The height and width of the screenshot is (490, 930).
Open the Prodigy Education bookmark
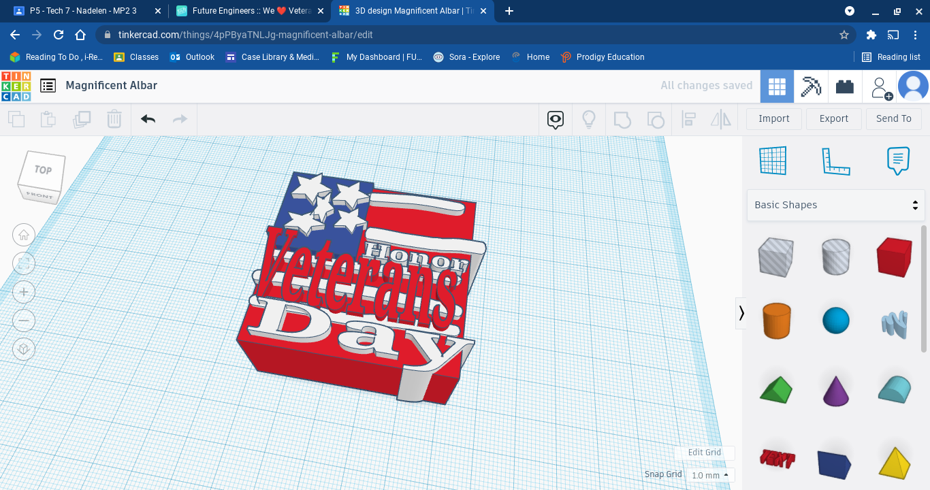click(603, 57)
